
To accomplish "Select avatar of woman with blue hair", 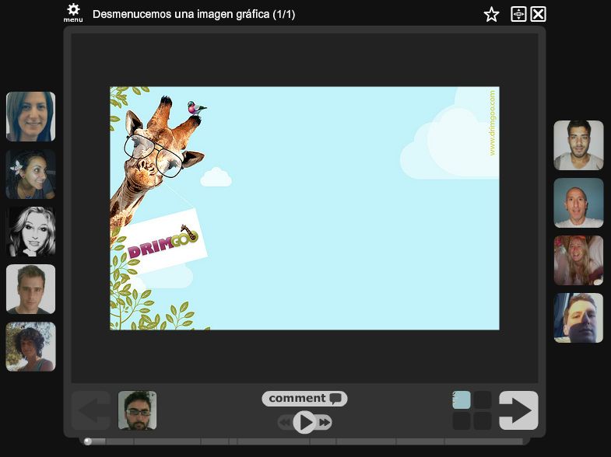I will click(x=31, y=117).
